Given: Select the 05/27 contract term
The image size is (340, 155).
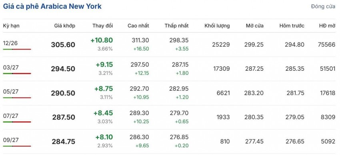Looking at the screenshot, I should [11, 91].
